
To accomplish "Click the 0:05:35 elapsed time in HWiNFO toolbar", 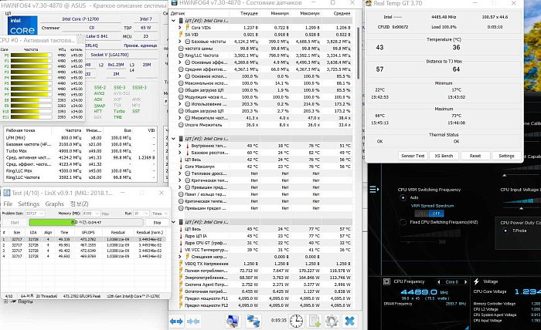I will point(279,321).
